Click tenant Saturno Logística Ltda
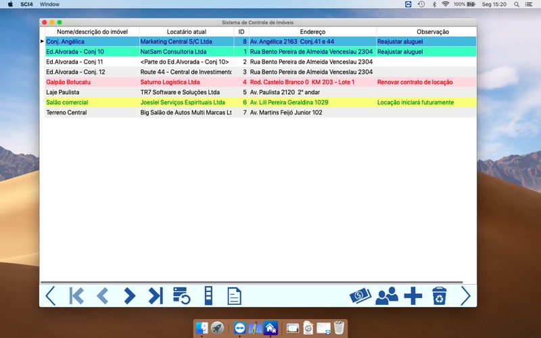The width and height of the screenshot is (541, 338). point(170,82)
